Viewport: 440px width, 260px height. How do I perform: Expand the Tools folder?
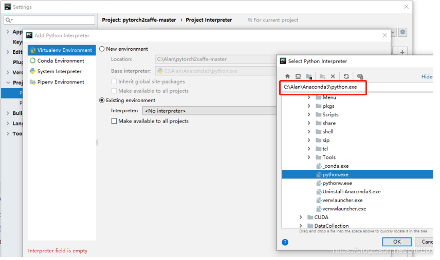click(309, 157)
